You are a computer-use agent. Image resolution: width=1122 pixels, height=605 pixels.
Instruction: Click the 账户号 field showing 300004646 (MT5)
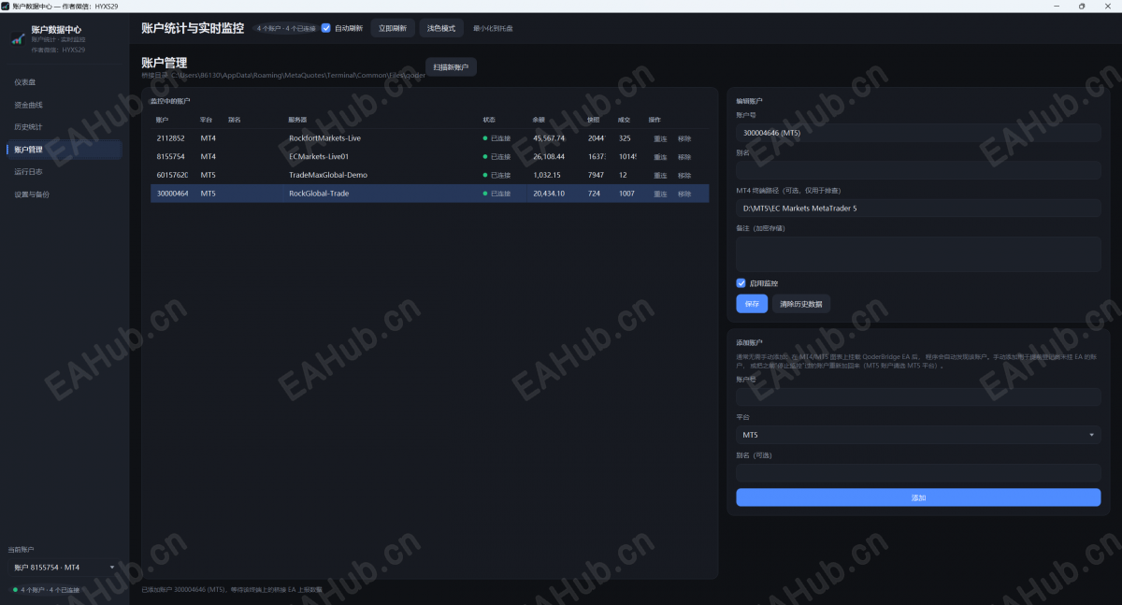click(x=918, y=133)
